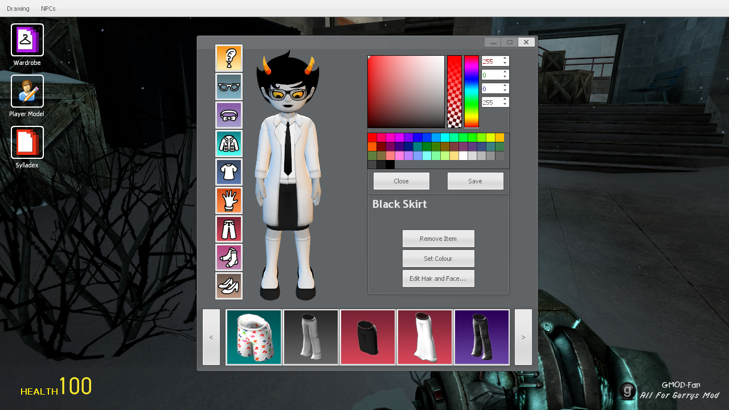The height and width of the screenshot is (410, 729).
Task: Select the white palette swatch
Action: (x=463, y=155)
